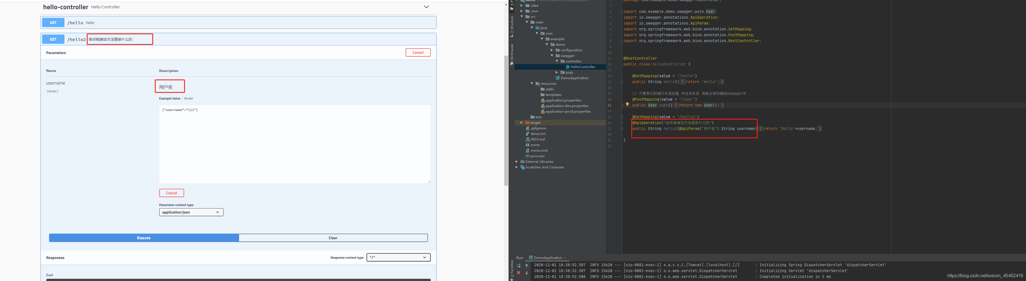Click the up arrow in the Run console

click(x=527, y=265)
